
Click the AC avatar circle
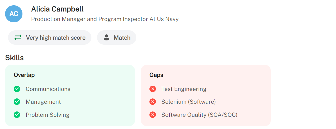14,14
